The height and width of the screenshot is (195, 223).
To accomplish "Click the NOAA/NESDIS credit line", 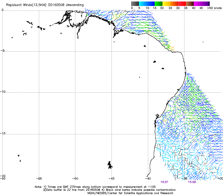I will [x=130, y=193].
